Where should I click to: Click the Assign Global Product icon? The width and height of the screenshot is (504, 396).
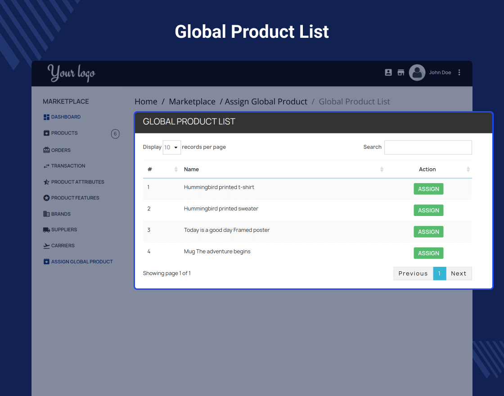[x=47, y=261]
